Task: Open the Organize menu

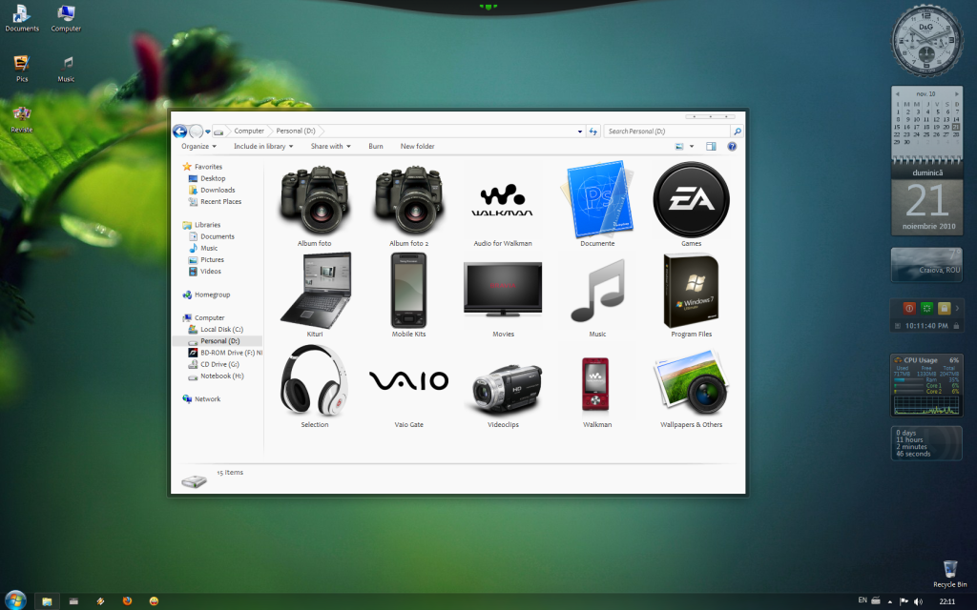Action: click(x=198, y=146)
